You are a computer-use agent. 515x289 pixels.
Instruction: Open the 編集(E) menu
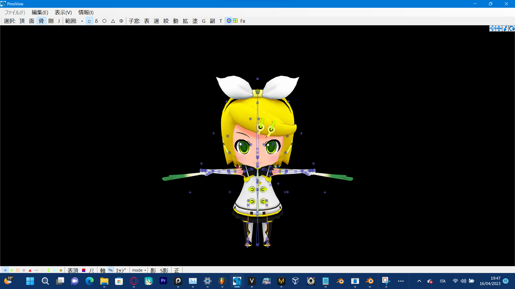(40, 12)
